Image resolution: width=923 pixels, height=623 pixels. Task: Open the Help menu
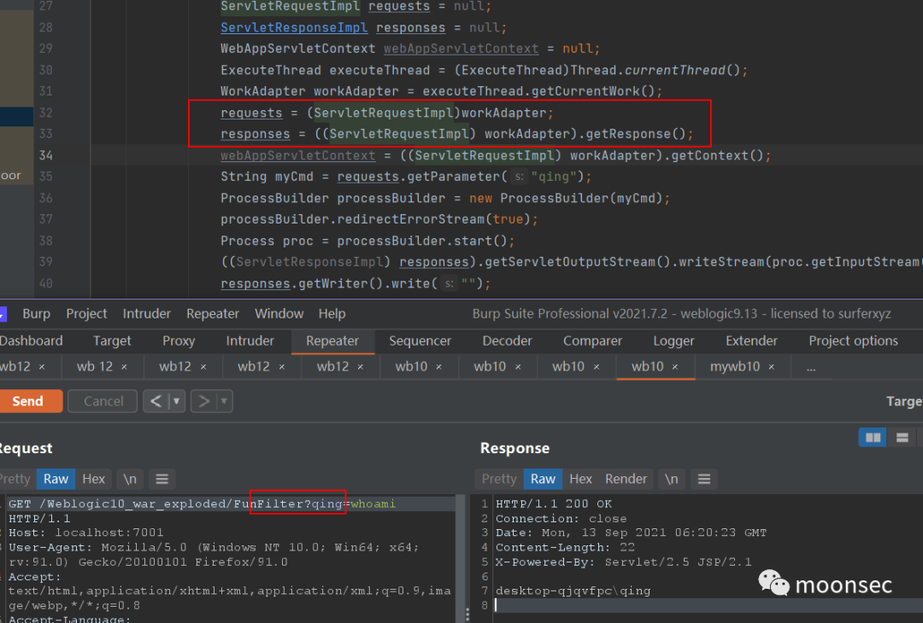(332, 314)
